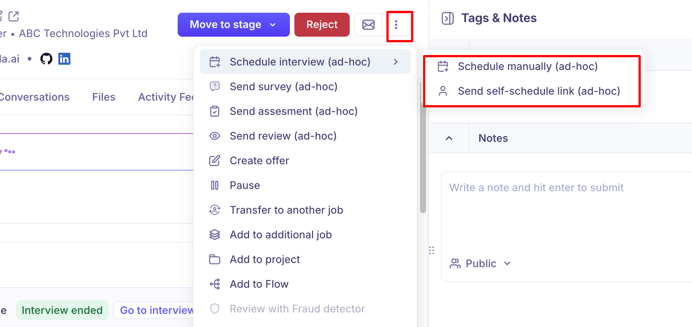Open the Public visibility dropdown
This screenshot has width=692, height=327.
tap(480, 263)
